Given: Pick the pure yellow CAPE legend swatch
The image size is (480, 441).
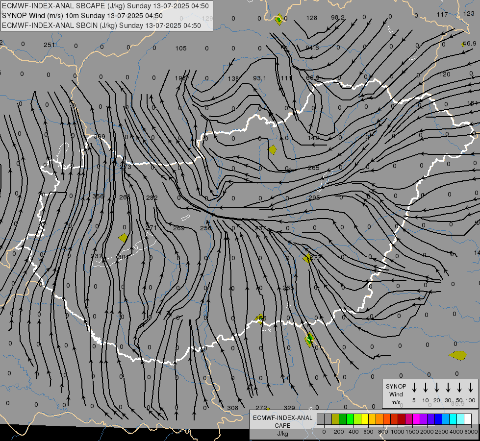Looking at the screenshot, I should click(x=365, y=419).
